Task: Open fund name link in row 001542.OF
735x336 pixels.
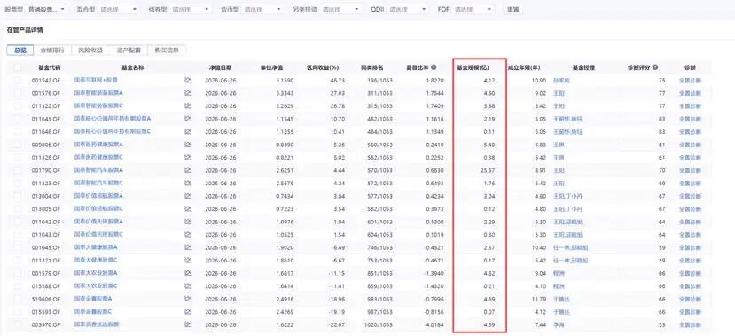Action: (x=96, y=80)
